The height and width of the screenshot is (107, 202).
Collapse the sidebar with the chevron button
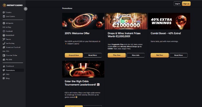[26, 9]
